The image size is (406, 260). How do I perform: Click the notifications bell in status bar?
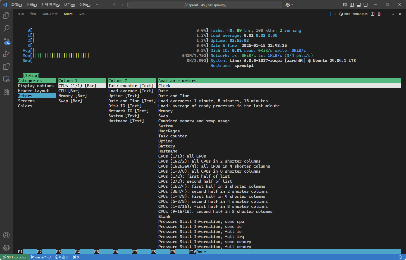[400, 257]
